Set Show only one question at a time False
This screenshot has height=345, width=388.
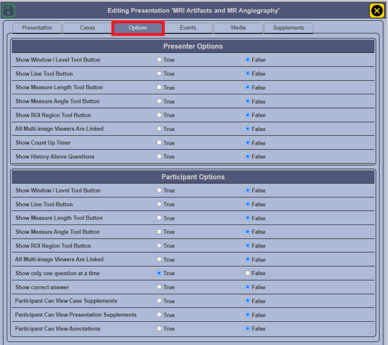[248, 273]
